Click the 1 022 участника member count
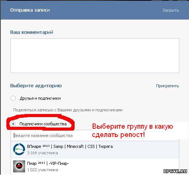The height and width of the screenshot is (175, 189). 42,170
